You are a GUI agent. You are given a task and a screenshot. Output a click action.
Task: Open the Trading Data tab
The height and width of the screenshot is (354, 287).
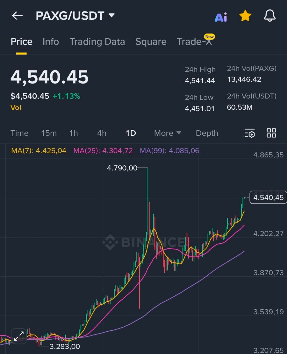[x=97, y=42]
